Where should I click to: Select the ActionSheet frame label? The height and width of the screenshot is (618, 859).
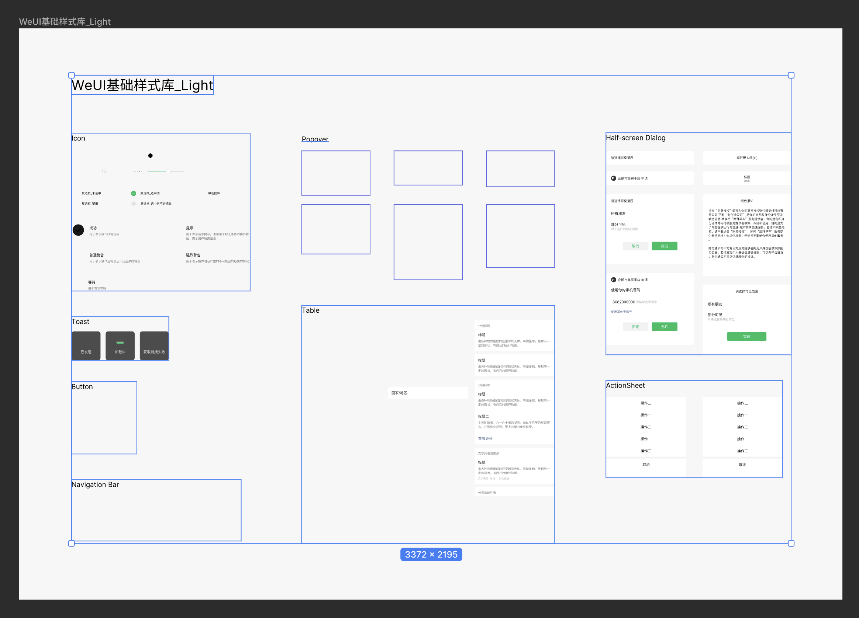click(x=625, y=385)
